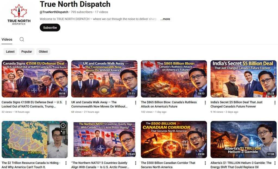
Task: Click Add to queue icon on thumbnail
Action: coord(63,132)
